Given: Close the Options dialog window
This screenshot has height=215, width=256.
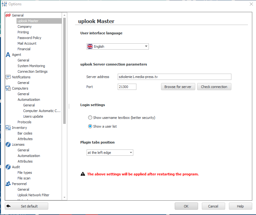Looking at the screenshot, I should coord(251,4).
